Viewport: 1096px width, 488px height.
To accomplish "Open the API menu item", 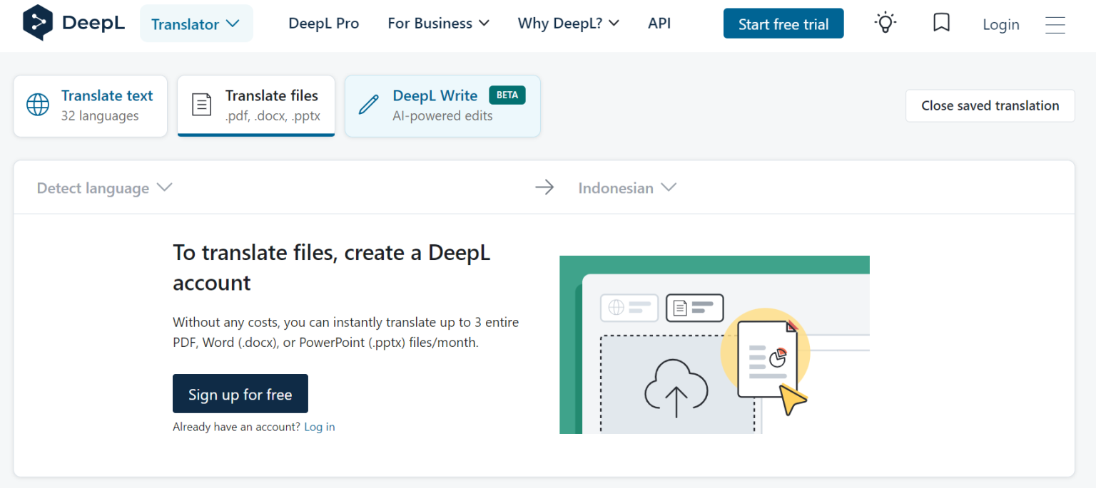I will (659, 24).
